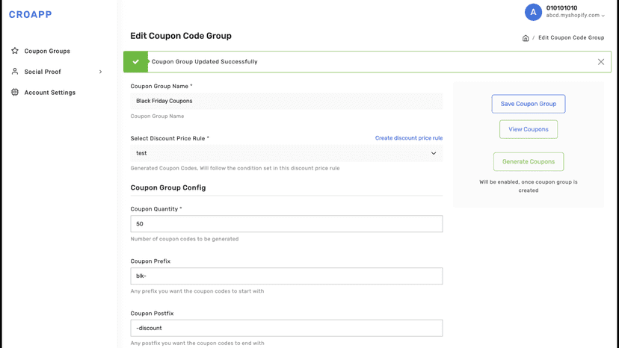Image resolution: width=619 pixels, height=348 pixels.
Task: Click the 010101010 account name
Action: point(561,8)
